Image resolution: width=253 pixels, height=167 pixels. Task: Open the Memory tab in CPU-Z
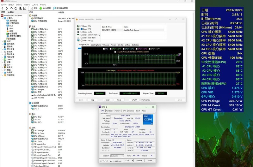(118, 111)
